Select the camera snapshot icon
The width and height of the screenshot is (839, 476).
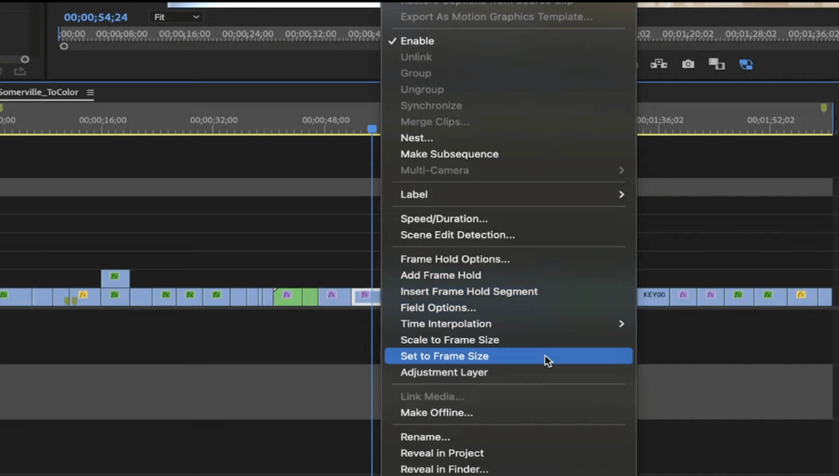(688, 64)
